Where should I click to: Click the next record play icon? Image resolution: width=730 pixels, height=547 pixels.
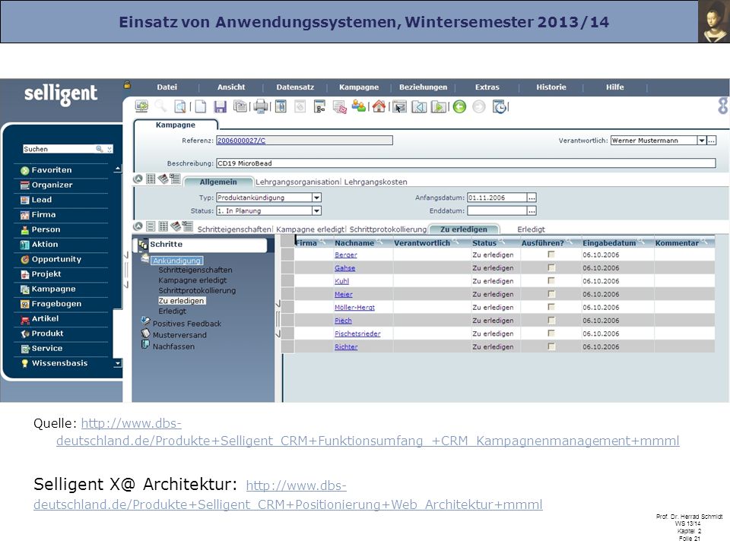(439, 107)
